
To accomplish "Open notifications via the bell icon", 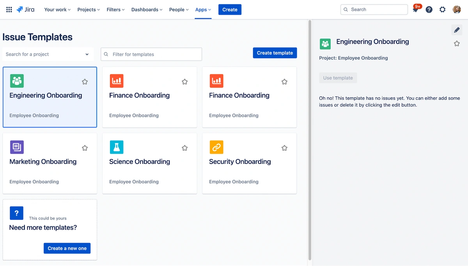I will point(415,9).
